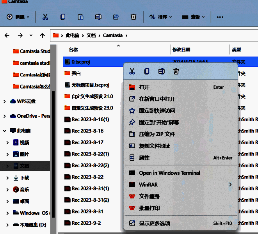Open the 新建 dropdown button
This screenshot has height=234, width=258.
18,17
